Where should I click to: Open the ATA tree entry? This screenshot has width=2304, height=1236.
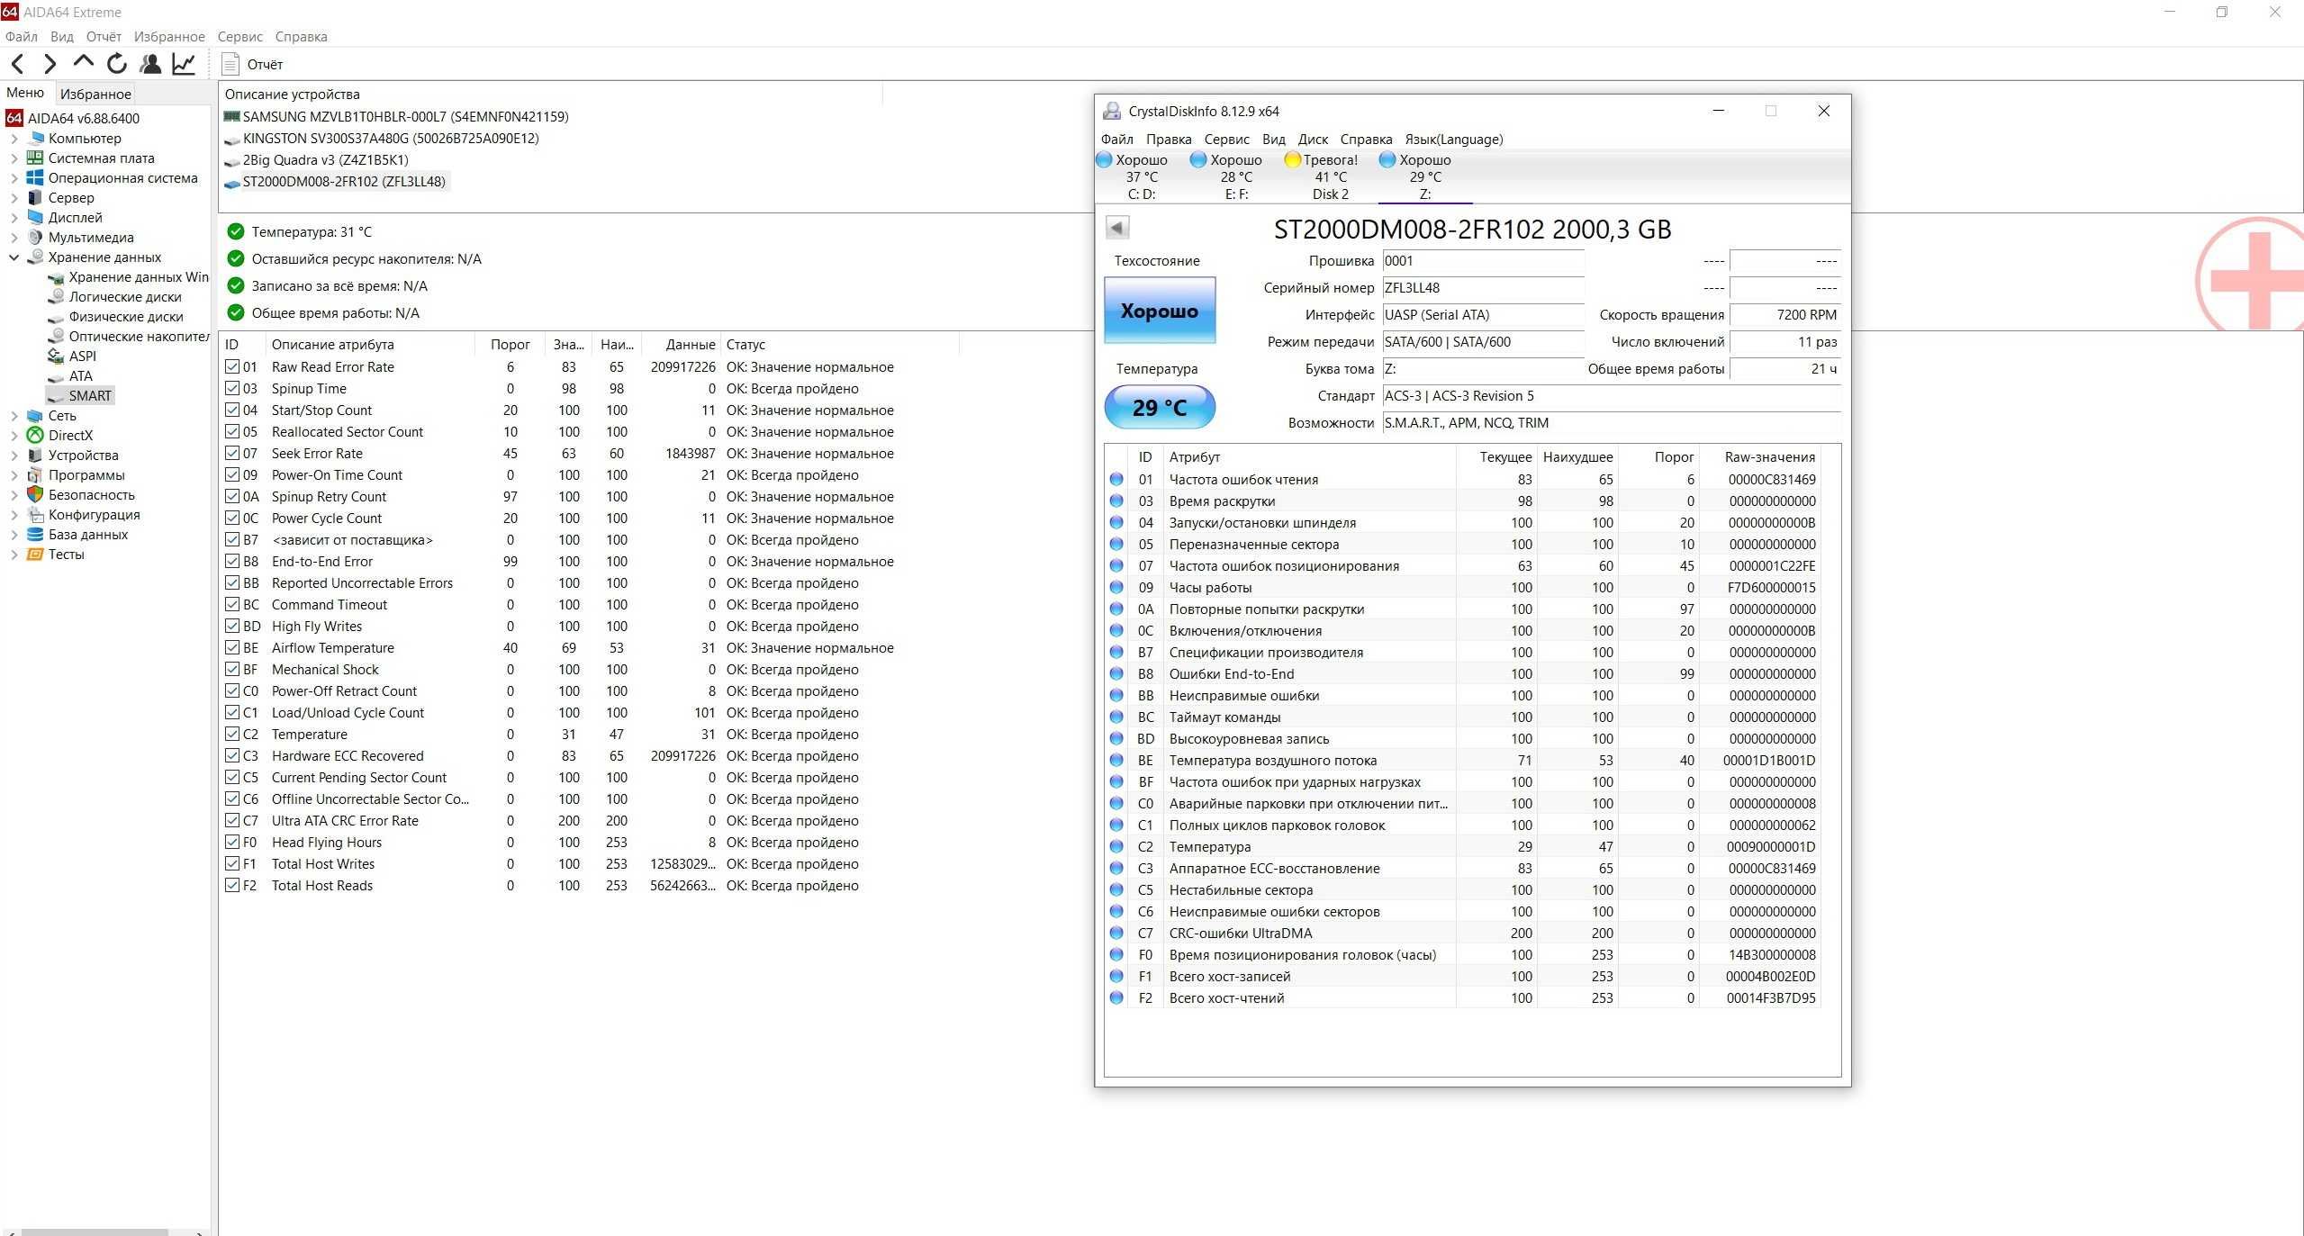pos(81,375)
